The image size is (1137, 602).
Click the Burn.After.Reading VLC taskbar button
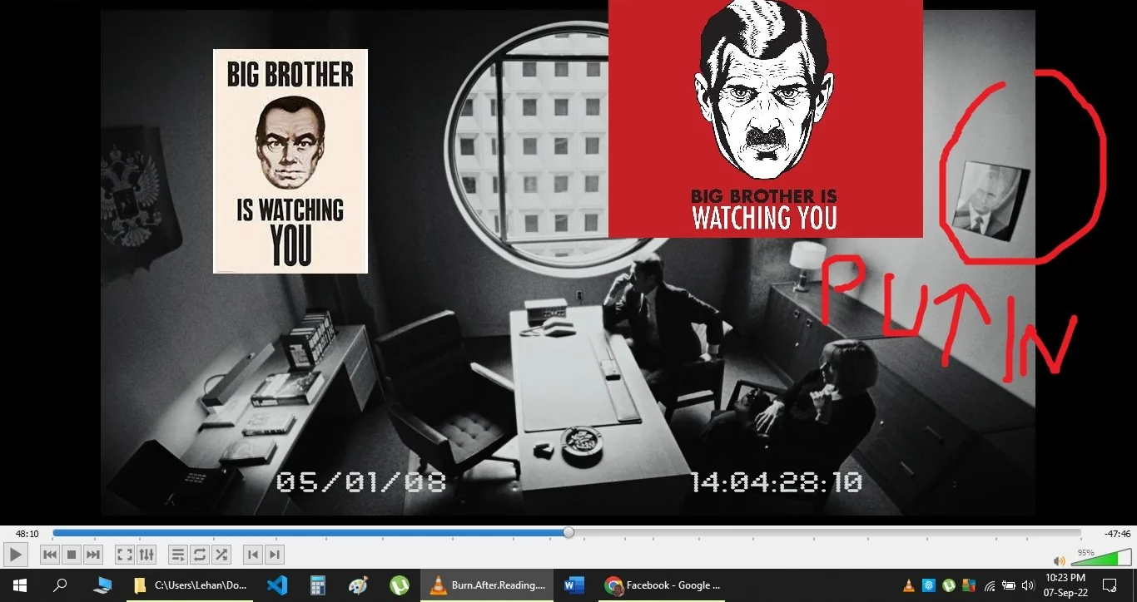(x=487, y=585)
